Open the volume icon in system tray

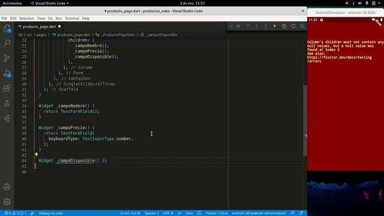360,3
